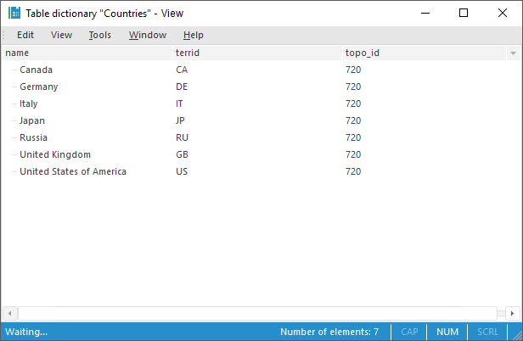
Task: Open the column header dropdown arrow
Action: [514, 53]
